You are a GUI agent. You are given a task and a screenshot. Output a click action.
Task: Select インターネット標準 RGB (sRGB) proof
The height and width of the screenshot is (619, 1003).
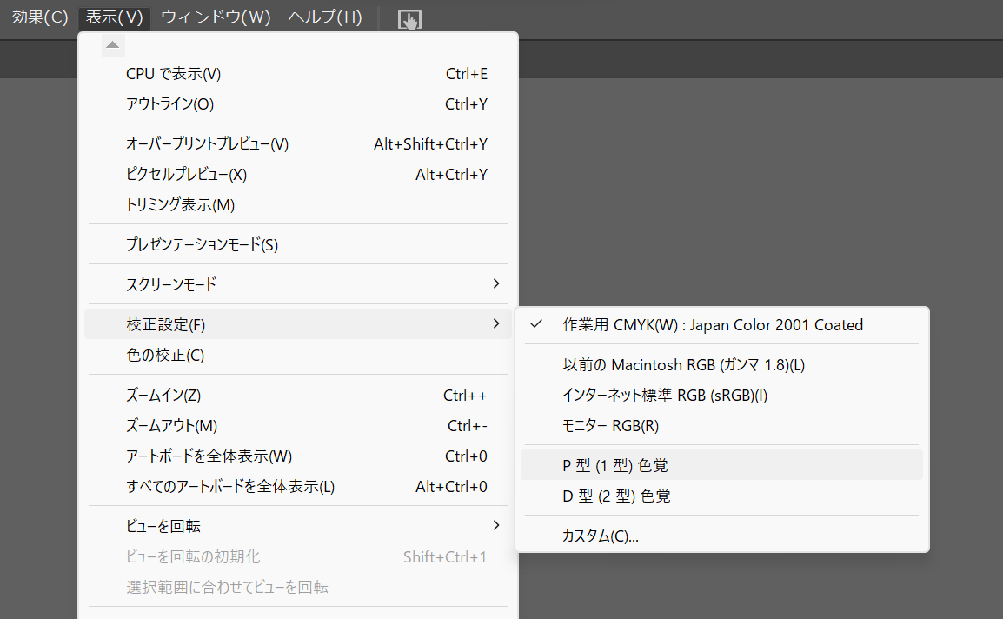[x=665, y=396]
